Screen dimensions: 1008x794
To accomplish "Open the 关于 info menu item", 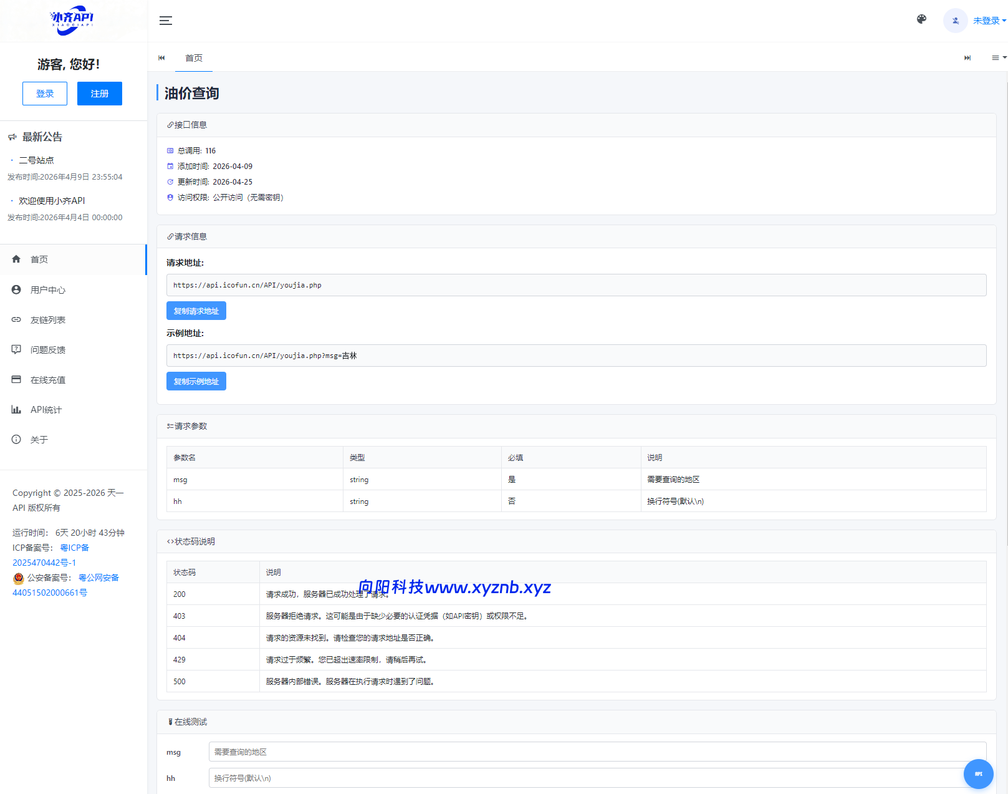I will pos(39,440).
